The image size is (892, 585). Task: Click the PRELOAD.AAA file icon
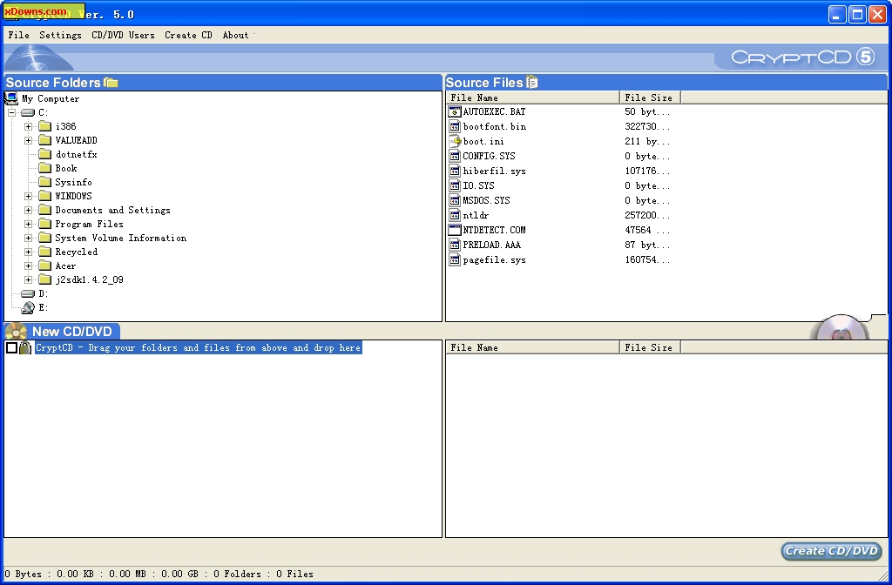(455, 245)
